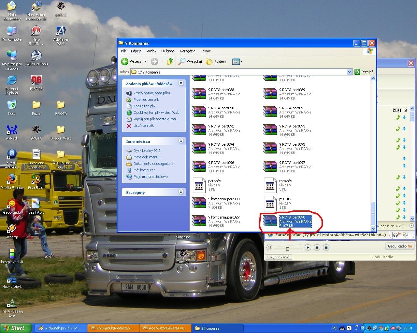Viewport: 417px width, 333px height.
Task: Click 'Usuń ten plik' link
Action: (143, 126)
